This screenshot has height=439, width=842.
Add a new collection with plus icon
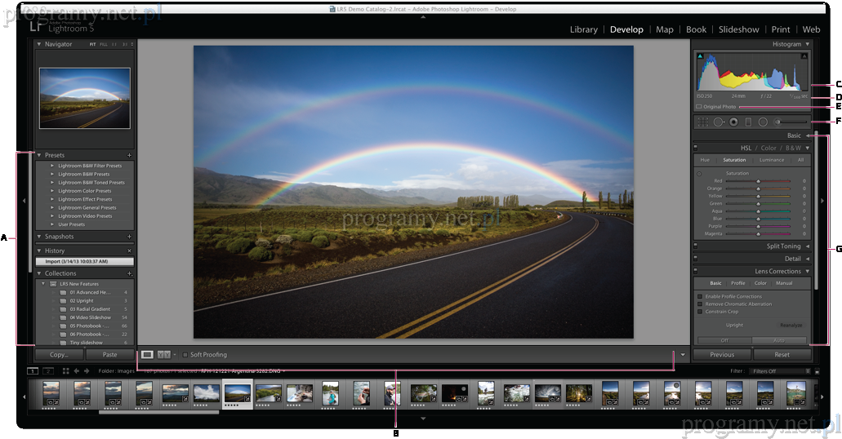[129, 273]
